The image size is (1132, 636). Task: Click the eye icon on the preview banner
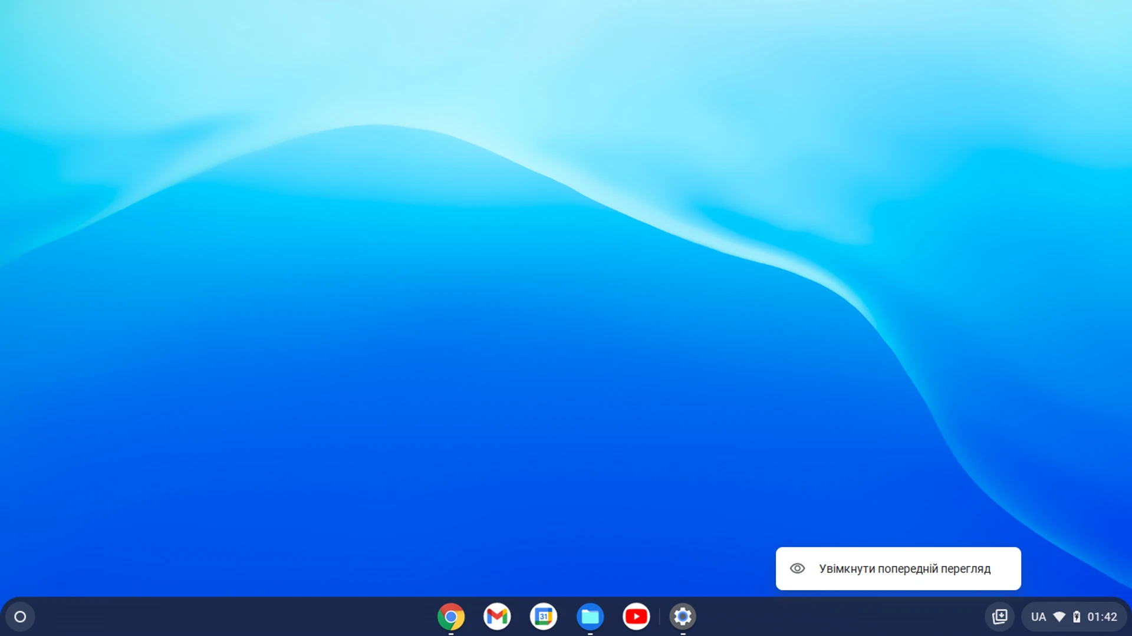798,568
